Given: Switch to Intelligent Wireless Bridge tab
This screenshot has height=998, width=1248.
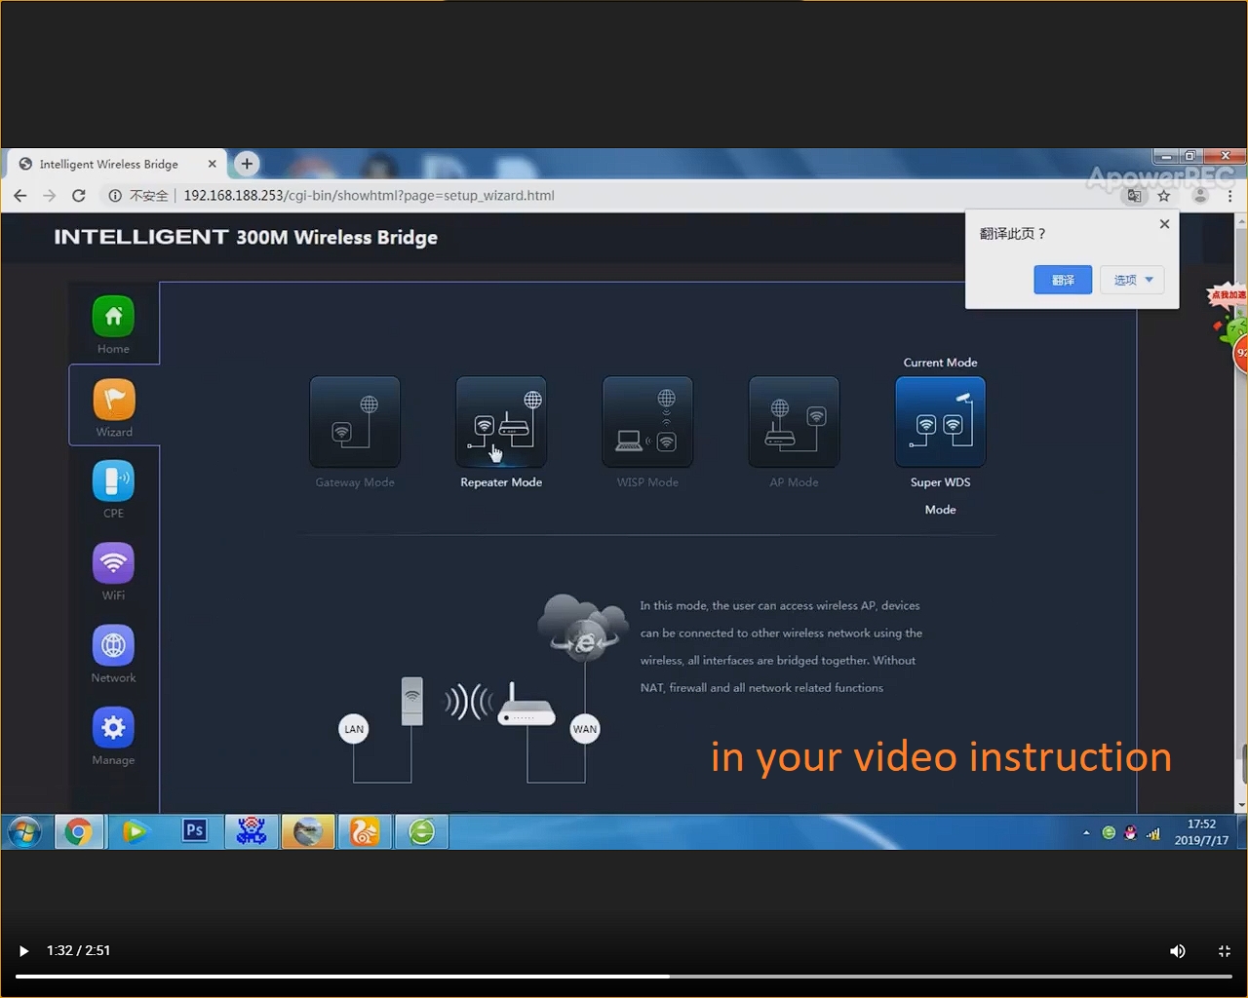Looking at the screenshot, I should coord(109,164).
